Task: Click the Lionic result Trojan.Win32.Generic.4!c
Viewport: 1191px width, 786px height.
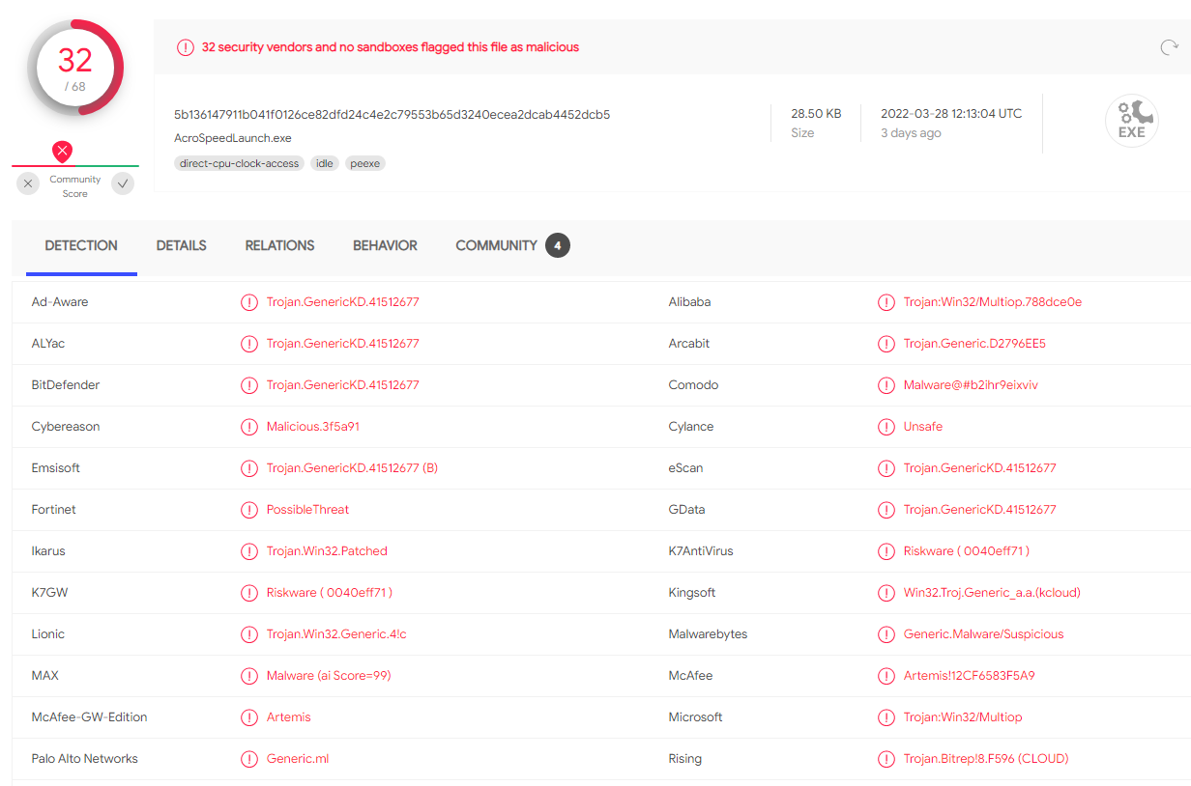Action: 336,634
